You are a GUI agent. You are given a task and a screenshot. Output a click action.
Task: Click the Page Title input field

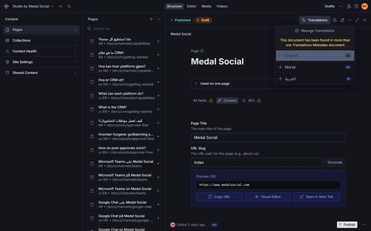[268, 137]
